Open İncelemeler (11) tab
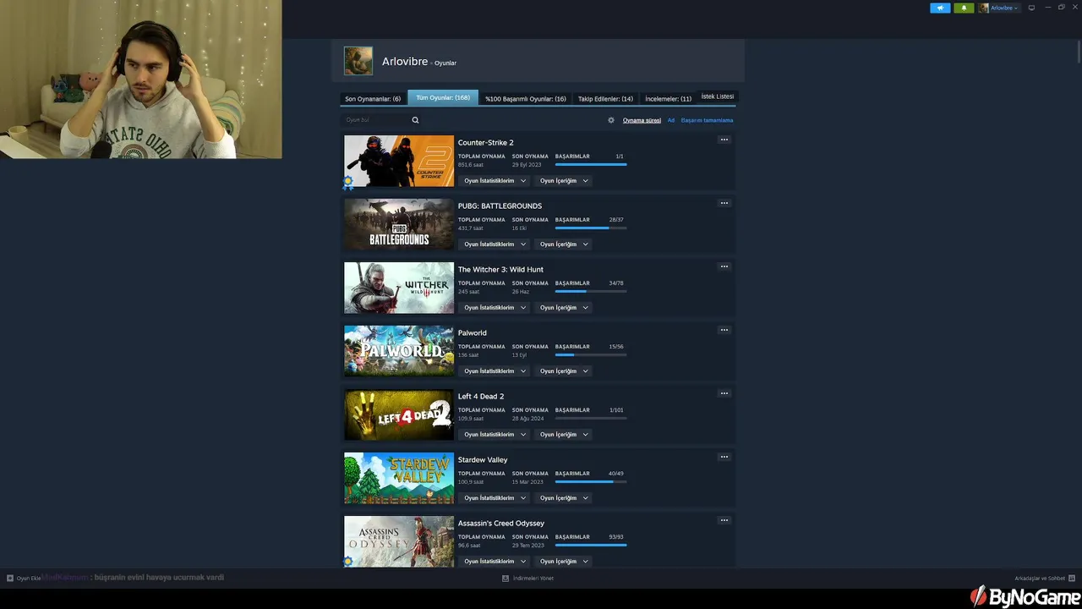The width and height of the screenshot is (1082, 609). [x=668, y=98]
